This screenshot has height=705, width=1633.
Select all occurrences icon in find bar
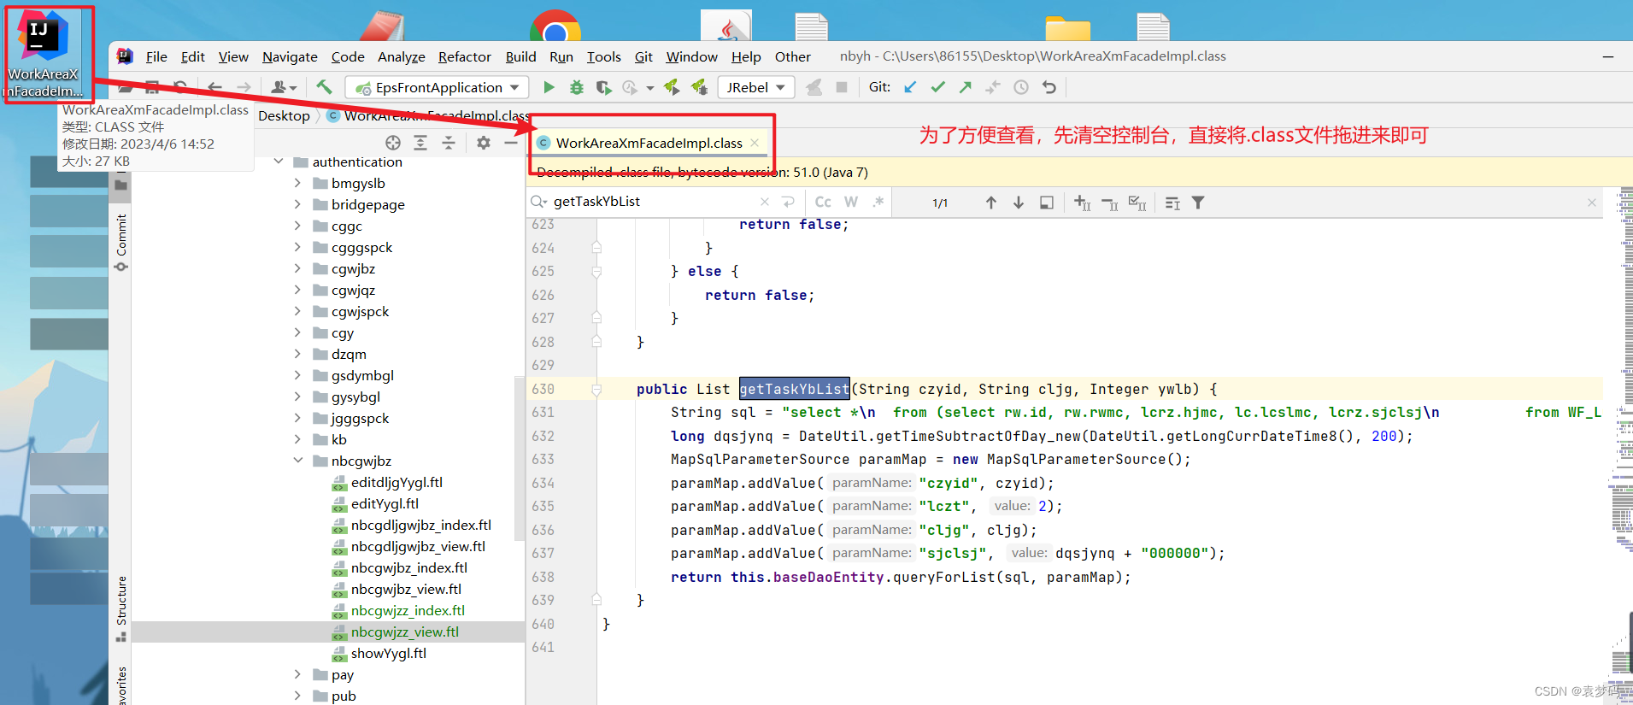click(1137, 203)
